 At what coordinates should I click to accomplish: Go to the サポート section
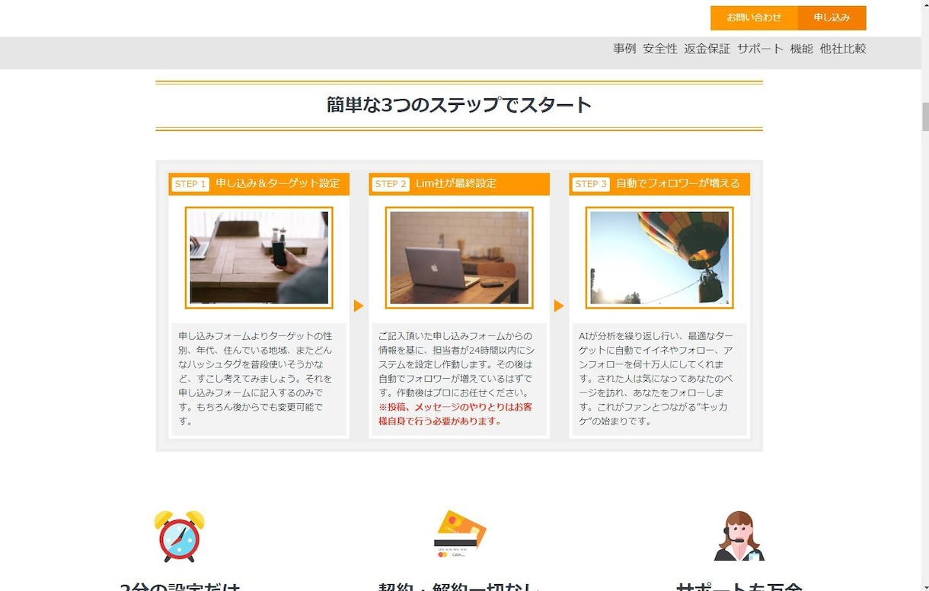[760, 49]
